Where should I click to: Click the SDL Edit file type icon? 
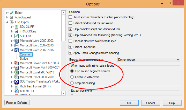(16, 36)
